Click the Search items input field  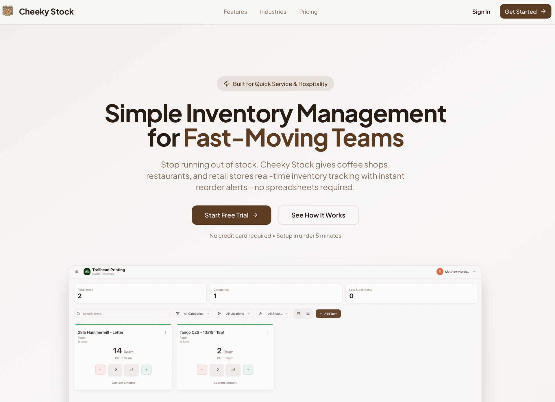[121, 314]
